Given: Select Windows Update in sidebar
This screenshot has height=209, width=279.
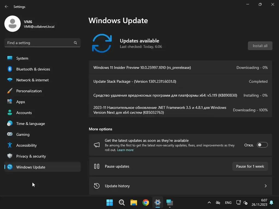Looking at the screenshot, I should point(42,167).
